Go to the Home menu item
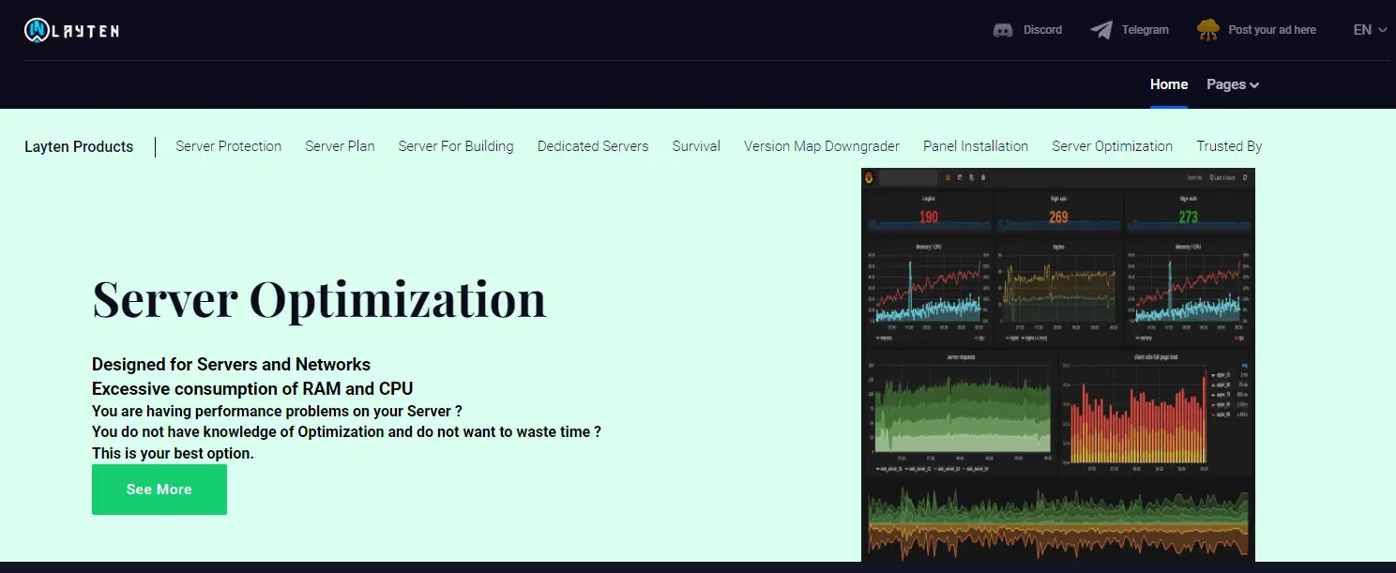The image size is (1396, 573). [1169, 84]
